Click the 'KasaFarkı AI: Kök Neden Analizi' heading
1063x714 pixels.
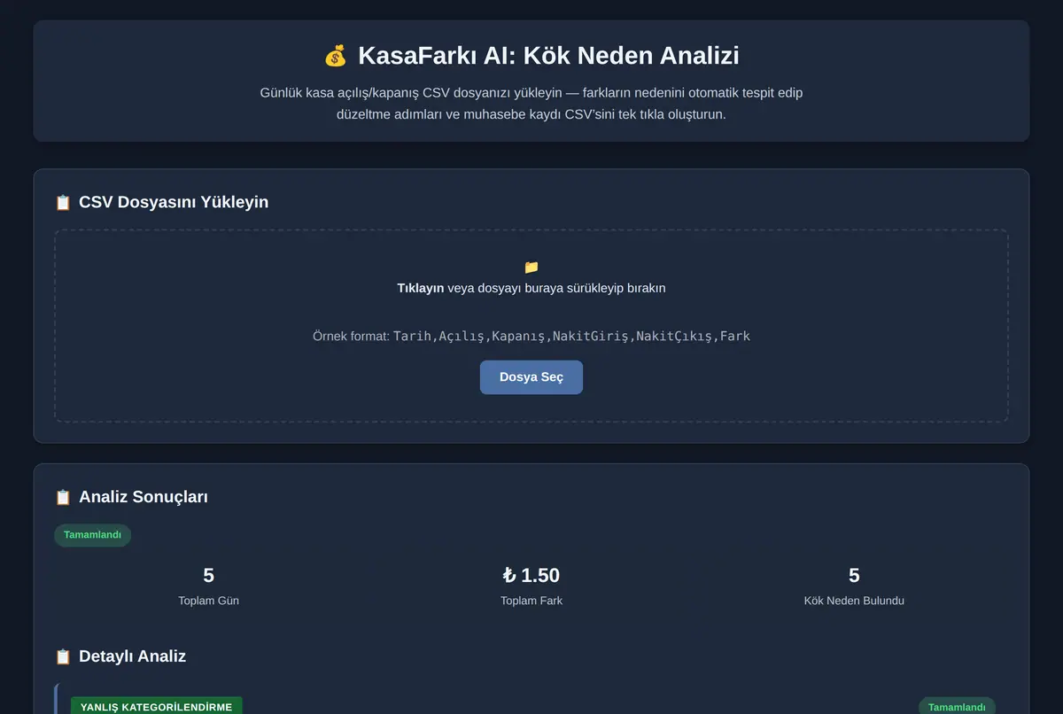(x=548, y=56)
